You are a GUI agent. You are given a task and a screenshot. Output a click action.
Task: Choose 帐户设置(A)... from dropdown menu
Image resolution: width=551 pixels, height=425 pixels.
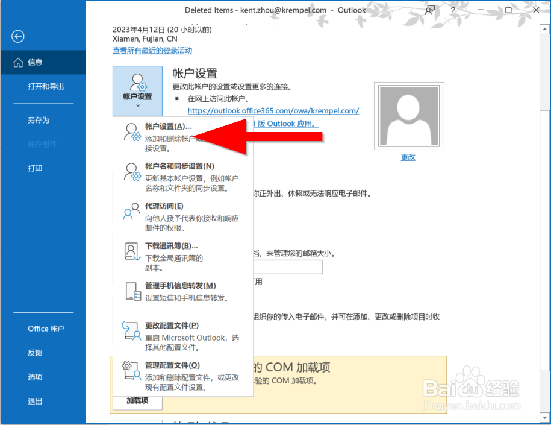point(182,137)
